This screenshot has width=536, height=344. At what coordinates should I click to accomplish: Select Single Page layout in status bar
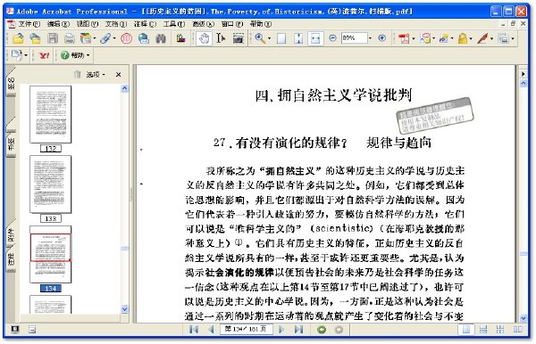click(x=466, y=330)
